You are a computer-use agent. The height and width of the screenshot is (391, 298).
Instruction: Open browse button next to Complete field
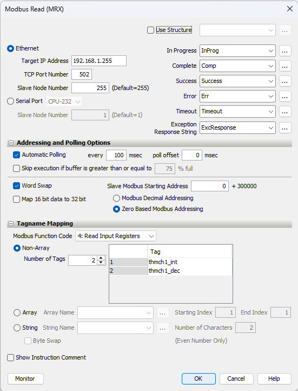(285, 66)
